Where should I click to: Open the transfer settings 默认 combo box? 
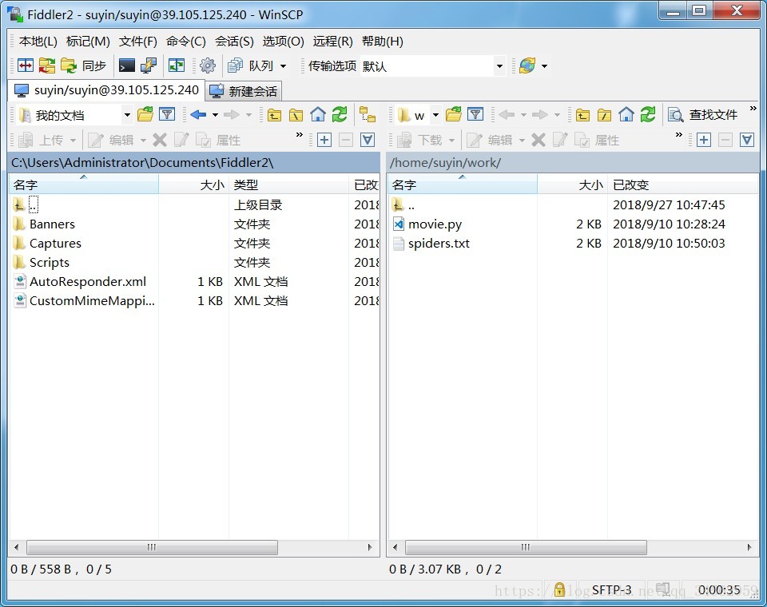[432, 66]
